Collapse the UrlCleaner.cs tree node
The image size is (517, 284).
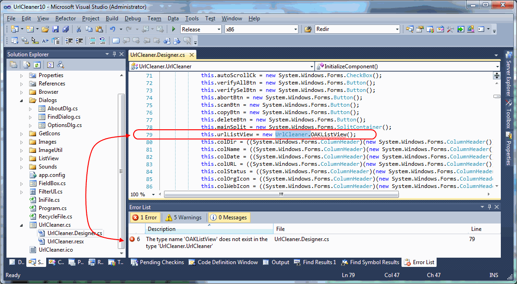21,225
